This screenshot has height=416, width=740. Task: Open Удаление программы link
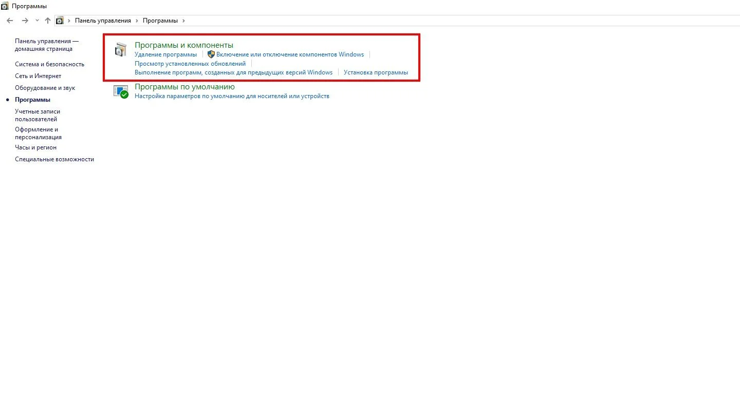[165, 54]
